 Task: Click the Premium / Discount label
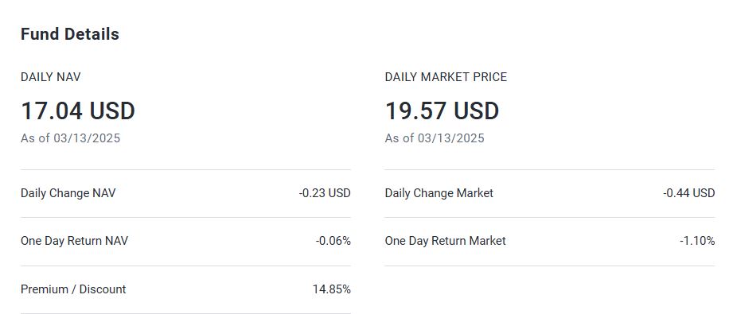(73, 289)
